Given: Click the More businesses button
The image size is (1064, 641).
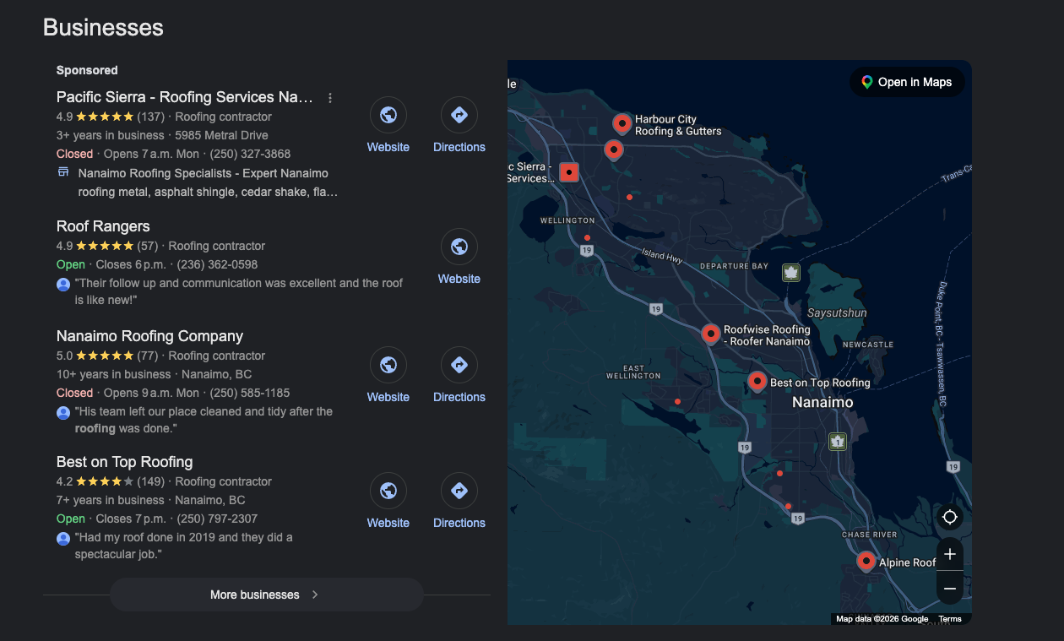Looking at the screenshot, I should point(266,595).
